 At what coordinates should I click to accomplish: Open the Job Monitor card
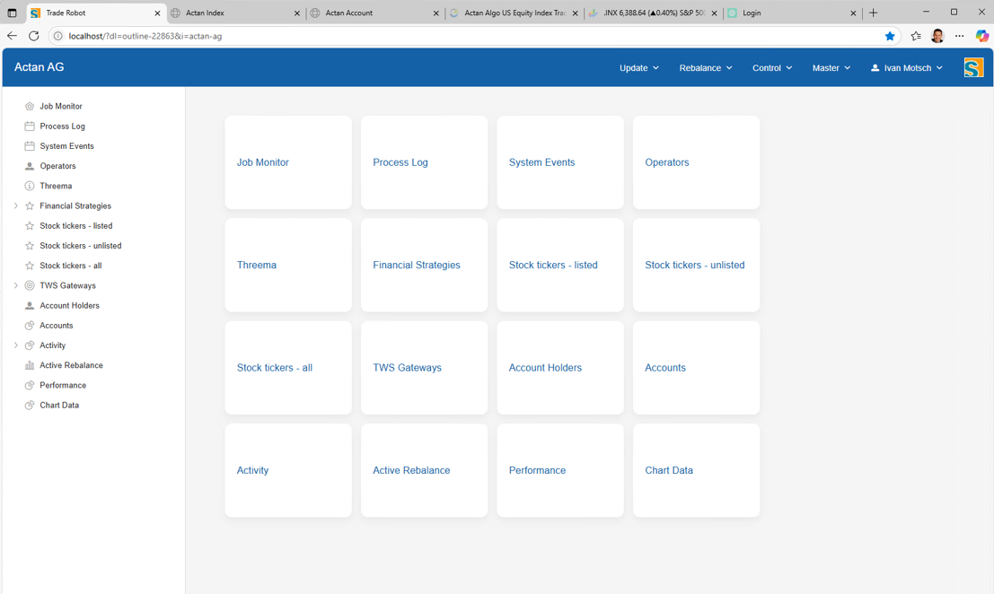(288, 162)
